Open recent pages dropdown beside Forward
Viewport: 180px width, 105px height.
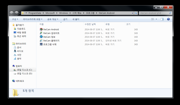[20, 13]
